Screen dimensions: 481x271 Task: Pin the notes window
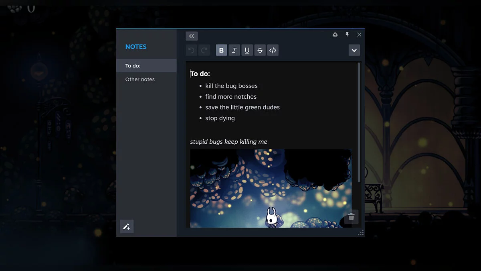(347, 35)
